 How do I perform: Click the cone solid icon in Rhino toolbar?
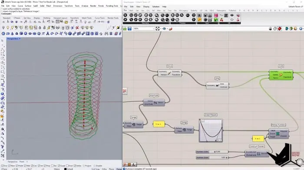pyautogui.click(x=12, y=34)
